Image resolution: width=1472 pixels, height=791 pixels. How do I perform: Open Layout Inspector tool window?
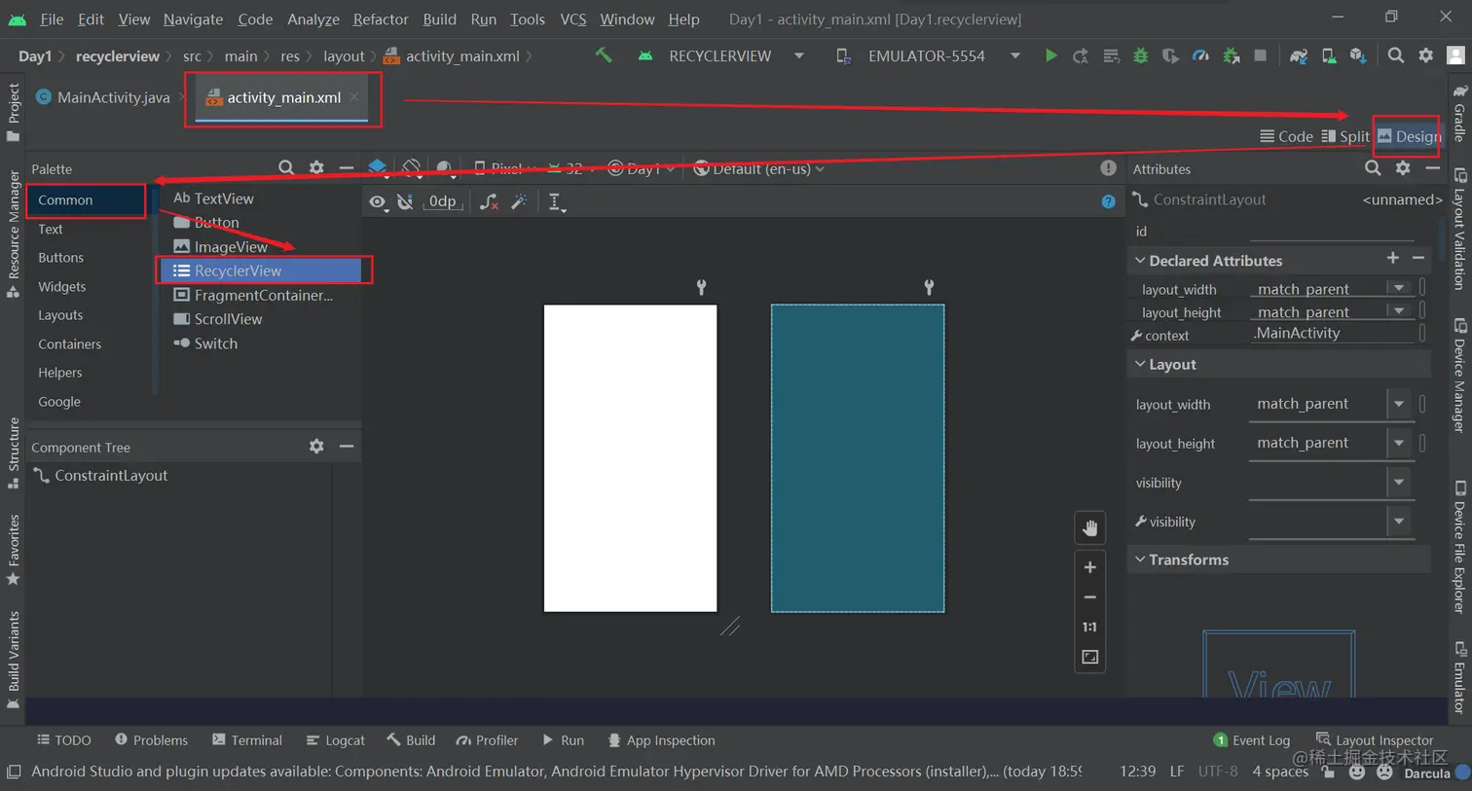coord(1375,740)
